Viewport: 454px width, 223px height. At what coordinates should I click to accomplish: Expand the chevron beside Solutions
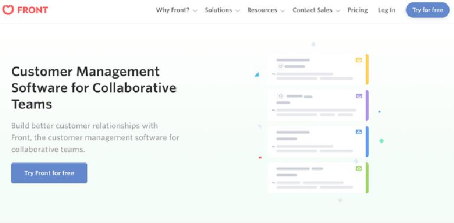coord(238,11)
